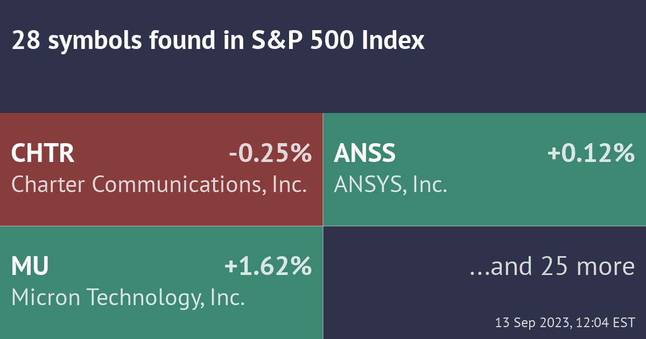Click the empty green area below ANSYS, Inc.
Viewport: 646px width, 339px height.
[484, 211]
